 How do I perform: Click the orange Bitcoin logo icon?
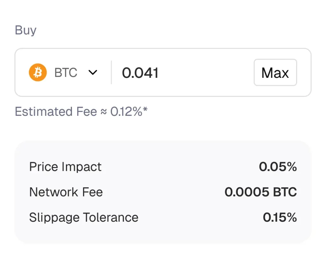[x=38, y=72]
